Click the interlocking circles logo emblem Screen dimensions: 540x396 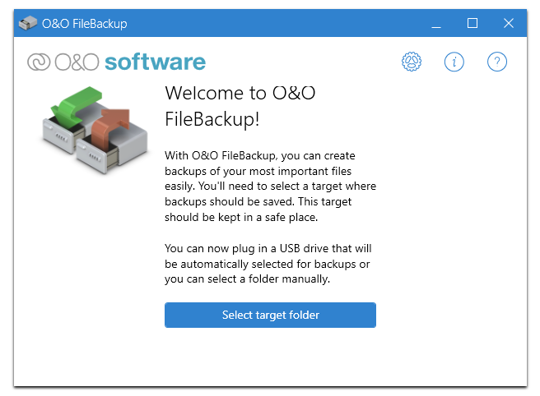(x=39, y=62)
